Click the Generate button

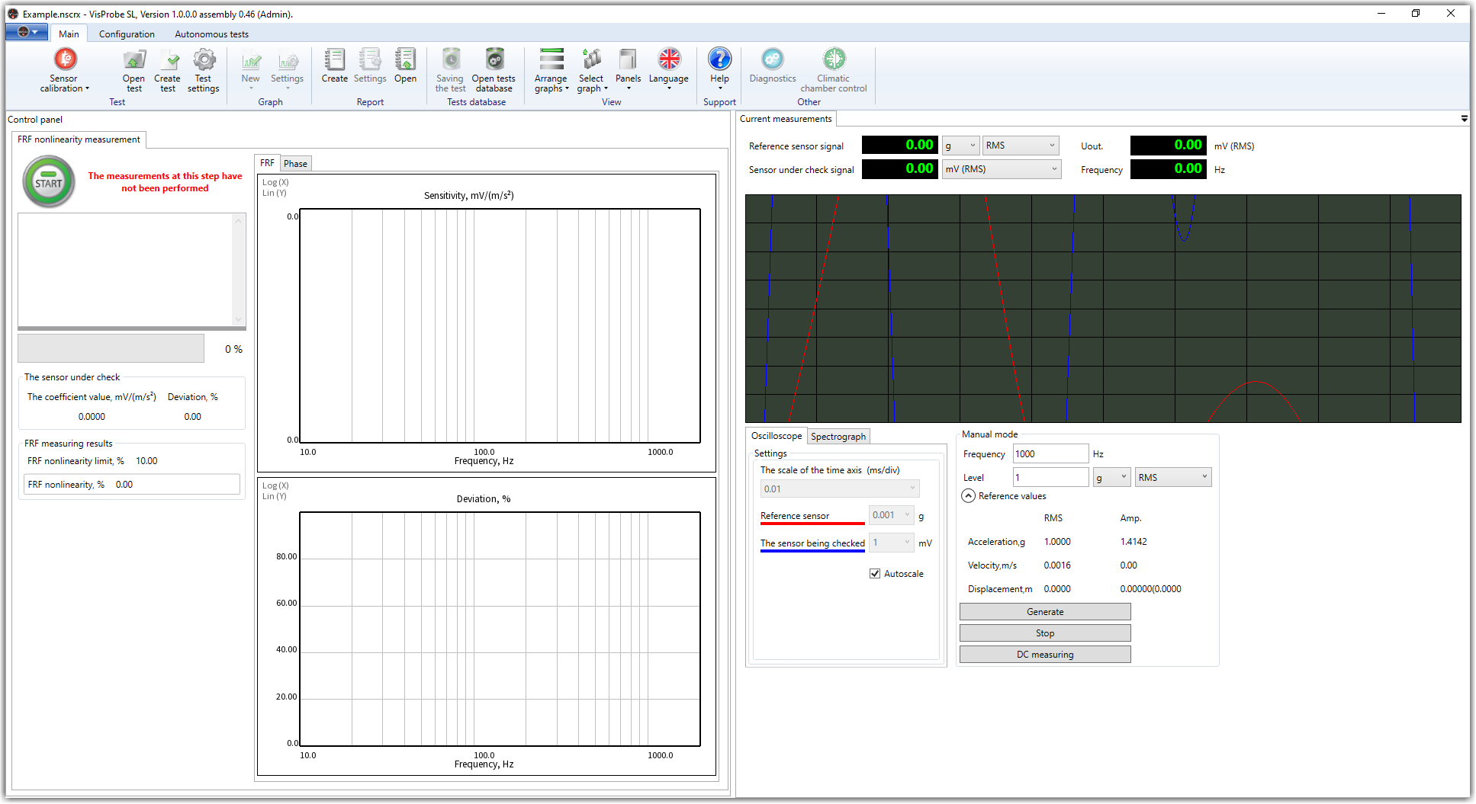(x=1044, y=612)
